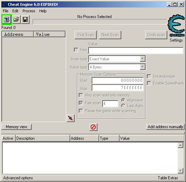Close the Cheat Engine window

[x=181, y=4]
